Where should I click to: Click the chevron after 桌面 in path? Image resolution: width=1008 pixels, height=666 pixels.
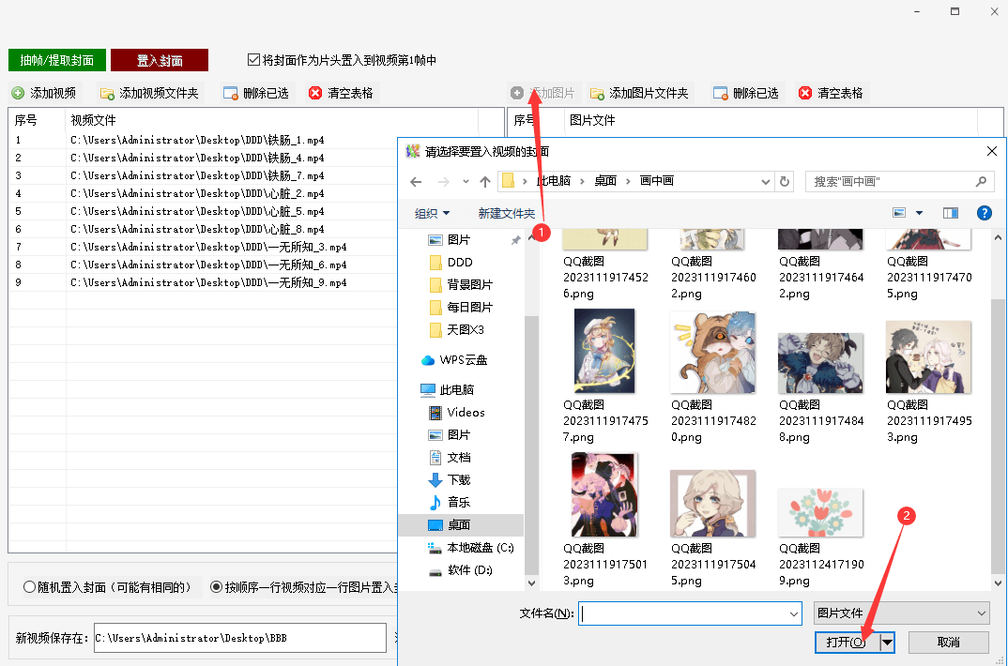628,182
